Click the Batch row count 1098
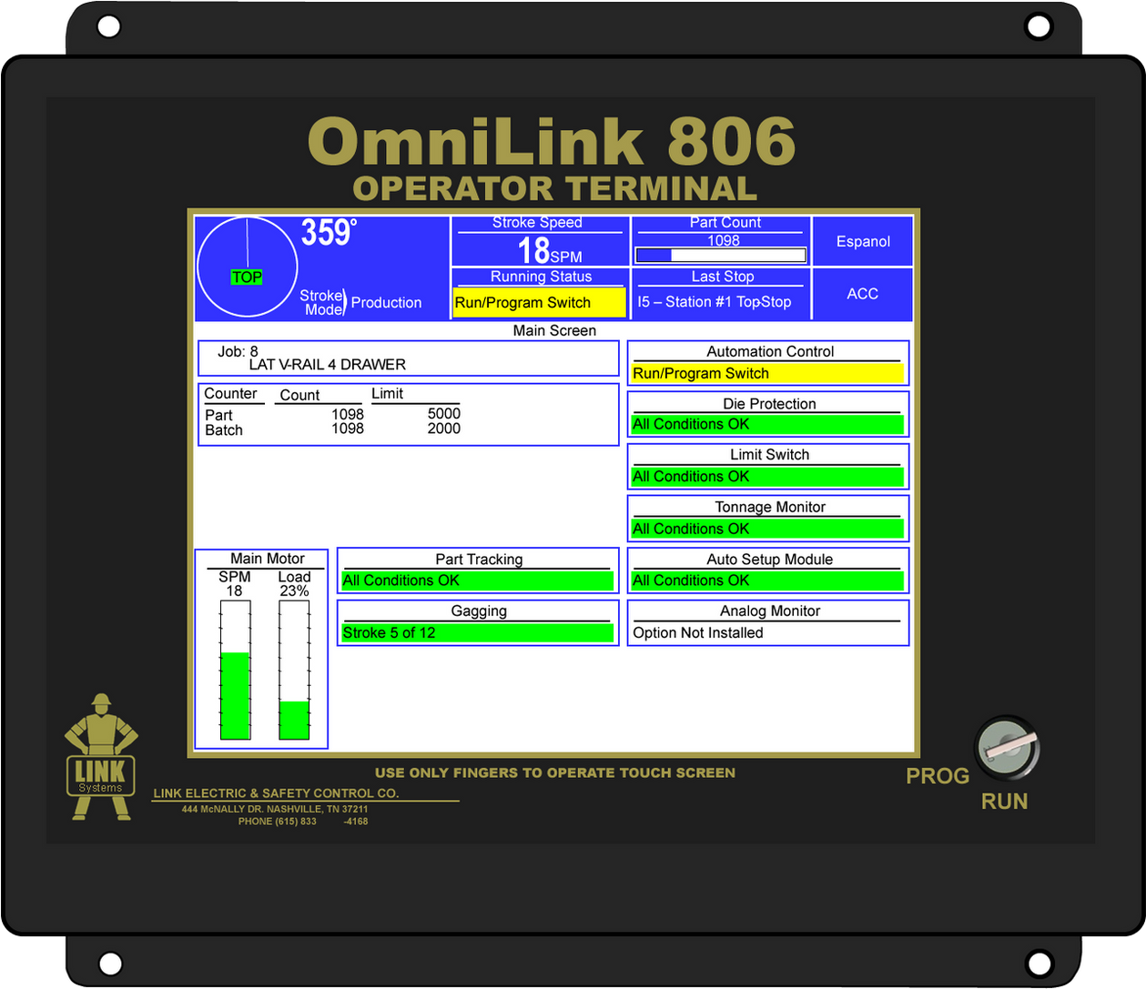This screenshot has width=1146, height=989. pos(348,429)
